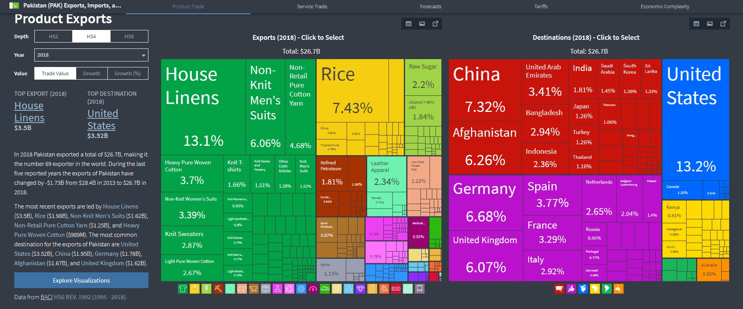The image size is (743, 309).
Task: Select the United Kingdom destination tile
Action: 486,255
